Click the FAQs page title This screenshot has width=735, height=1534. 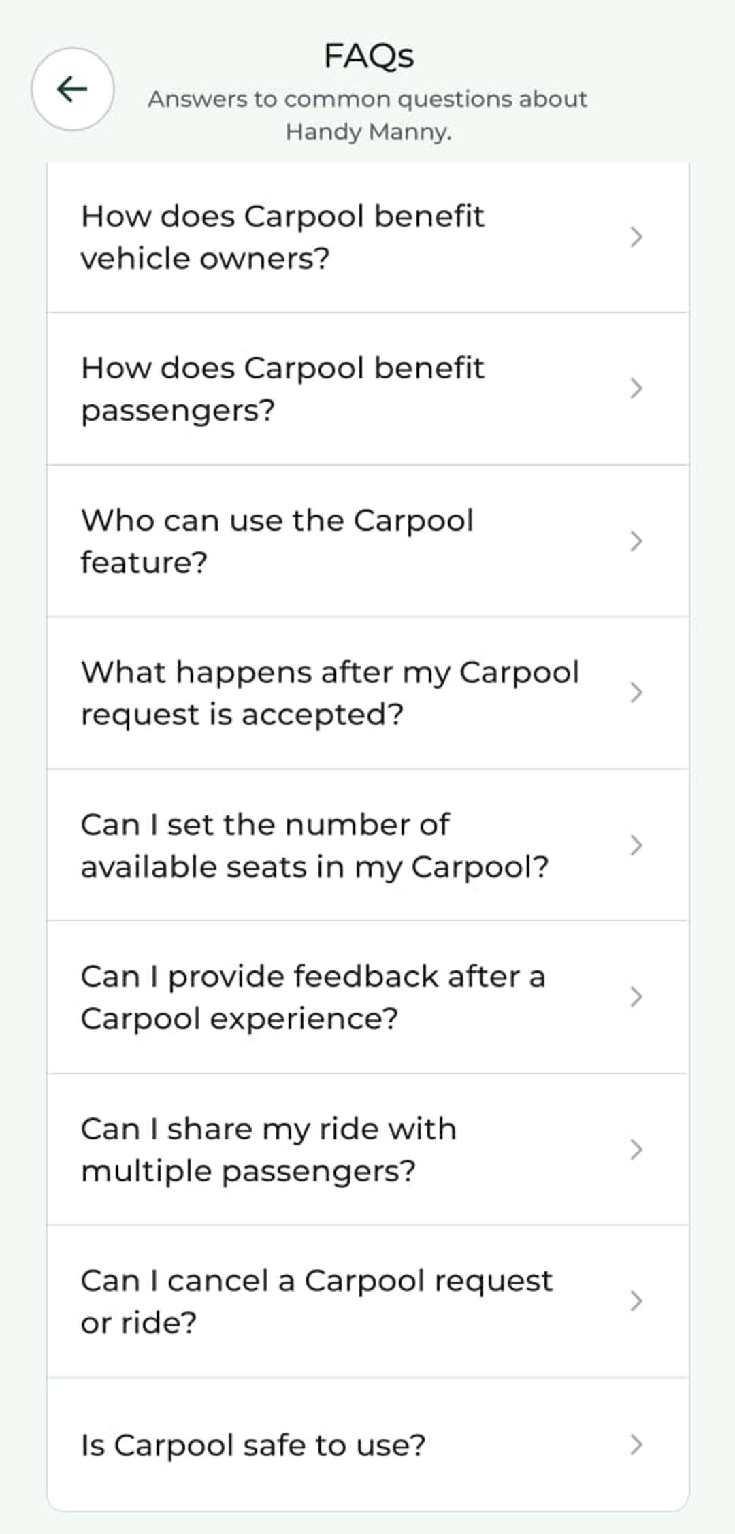pos(368,56)
